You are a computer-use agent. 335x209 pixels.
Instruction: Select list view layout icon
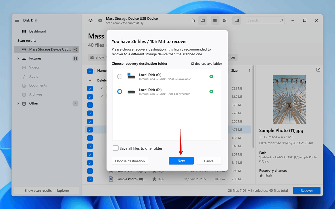215,20
